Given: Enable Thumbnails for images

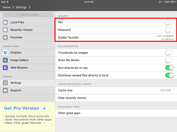Looking at the screenshot, I should (169, 53).
